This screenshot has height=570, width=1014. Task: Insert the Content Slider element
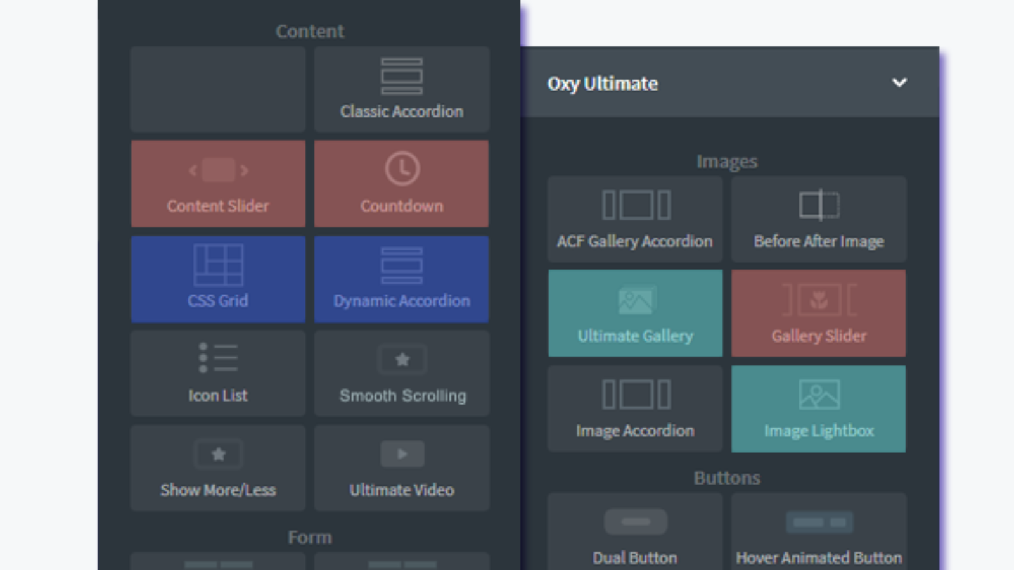tap(218, 184)
